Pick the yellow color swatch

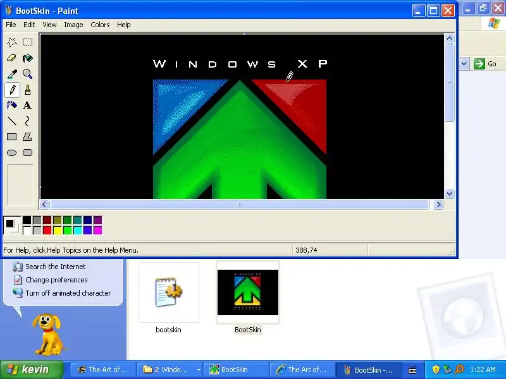58,230
